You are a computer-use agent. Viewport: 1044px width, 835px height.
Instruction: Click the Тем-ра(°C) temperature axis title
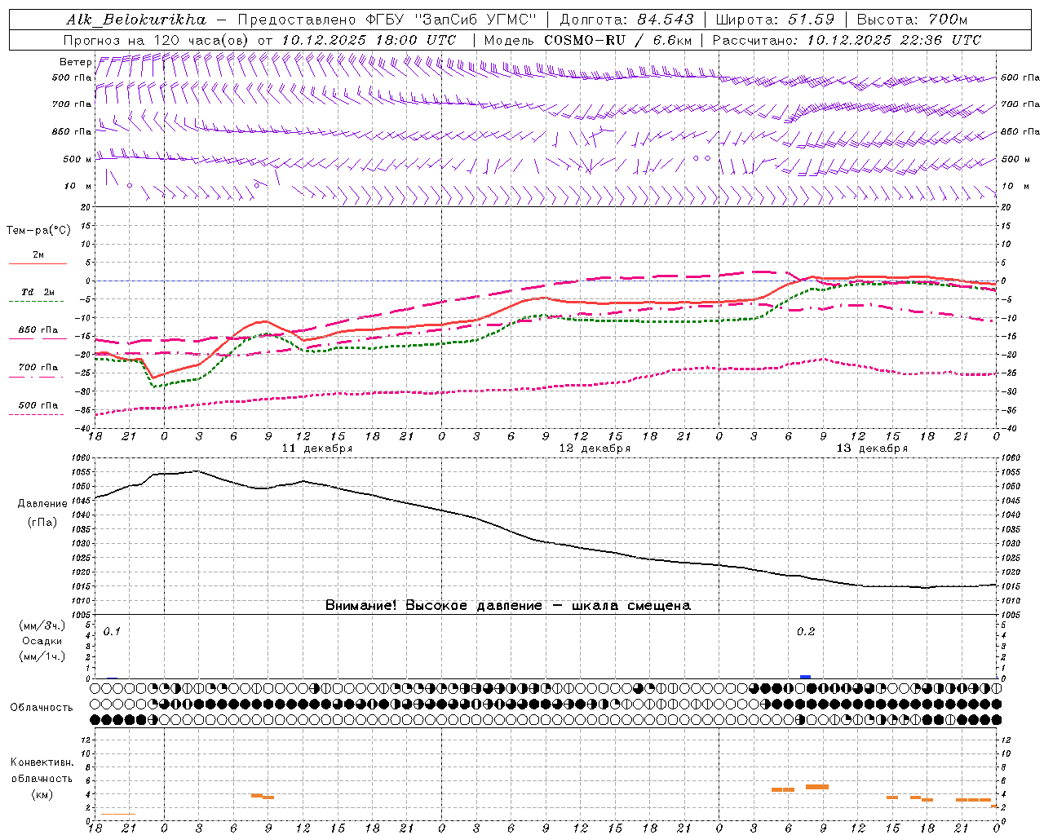coord(38,231)
